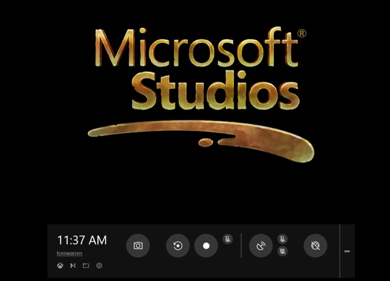The image size is (390, 281).
Task: Start broadcasting with the satellite dish icon
Action: (261, 246)
